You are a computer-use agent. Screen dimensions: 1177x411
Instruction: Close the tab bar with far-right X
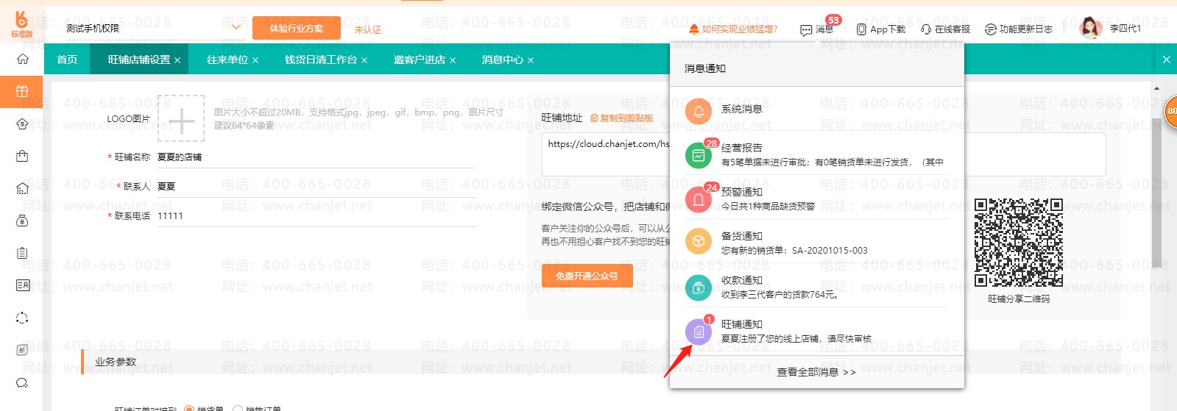pyautogui.click(x=1166, y=60)
